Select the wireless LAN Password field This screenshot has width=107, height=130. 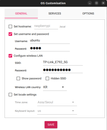click(63, 70)
